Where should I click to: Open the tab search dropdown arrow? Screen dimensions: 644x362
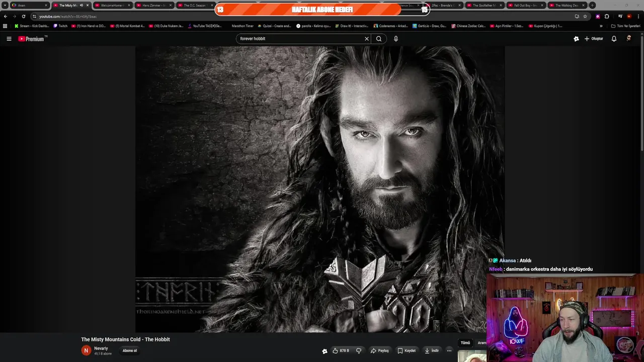click(x=5, y=5)
